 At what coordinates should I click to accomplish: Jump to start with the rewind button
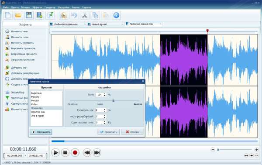coord(87,152)
